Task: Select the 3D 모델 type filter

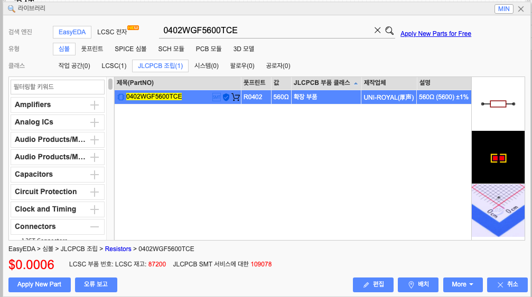Action: pos(244,49)
